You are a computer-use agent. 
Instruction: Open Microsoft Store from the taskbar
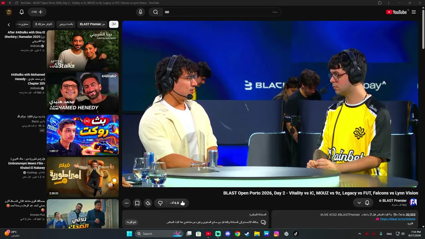[x=199, y=234]
